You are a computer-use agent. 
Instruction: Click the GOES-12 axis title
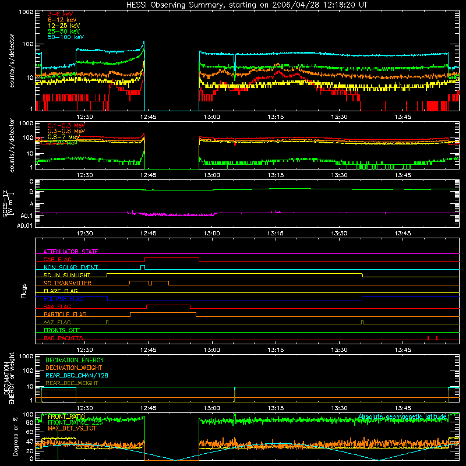tap(8, 203)
